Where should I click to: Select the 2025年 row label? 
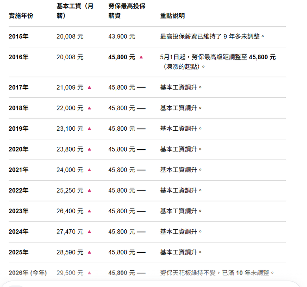(18, 252)
